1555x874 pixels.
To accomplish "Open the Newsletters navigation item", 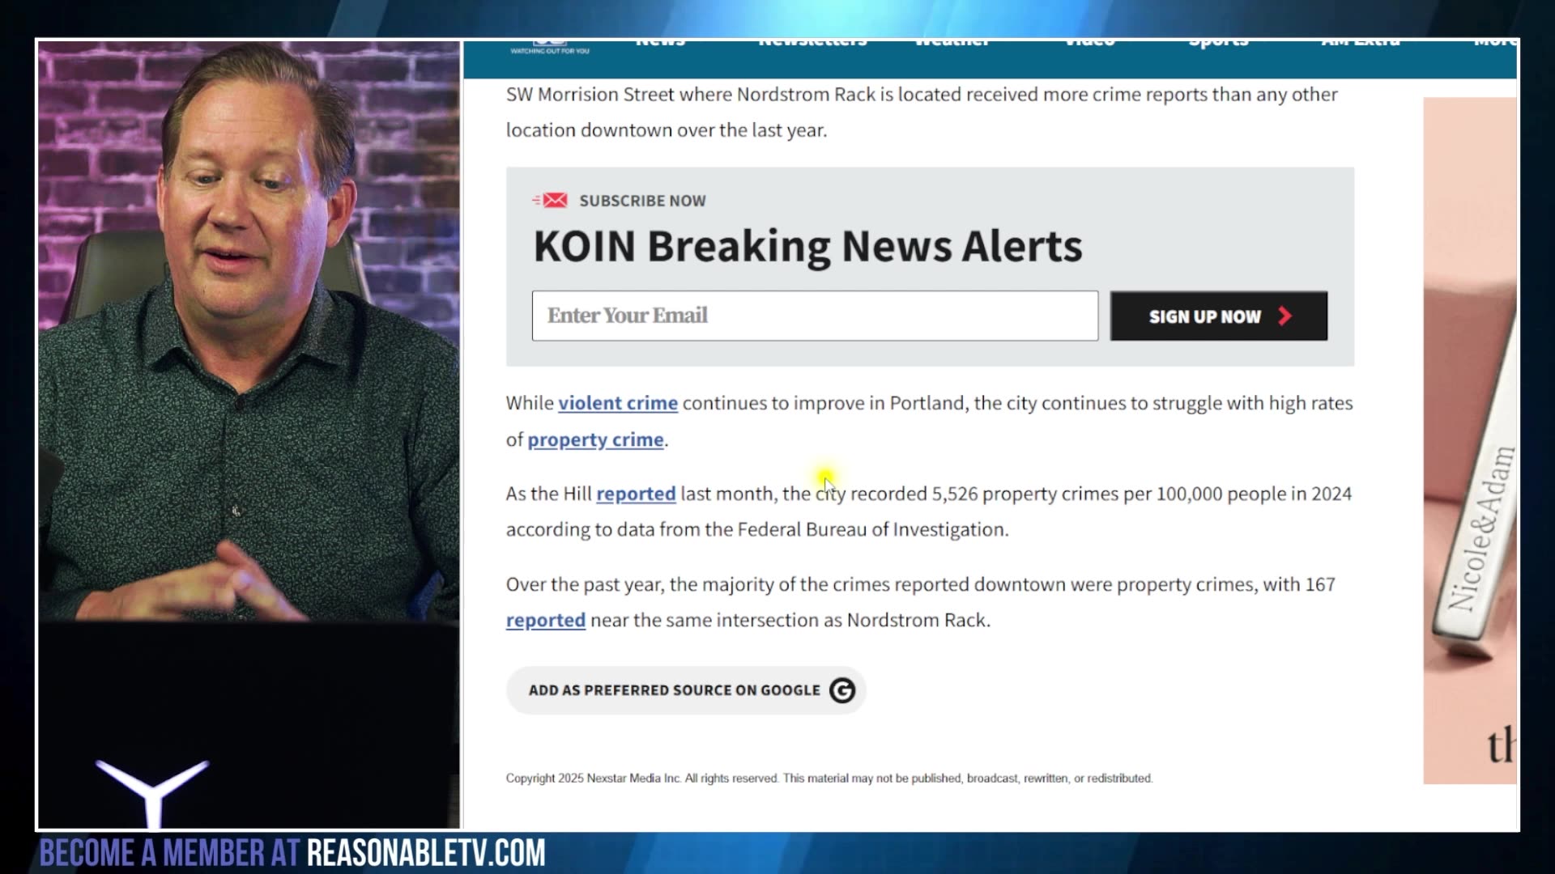I will tap(812, 42).
